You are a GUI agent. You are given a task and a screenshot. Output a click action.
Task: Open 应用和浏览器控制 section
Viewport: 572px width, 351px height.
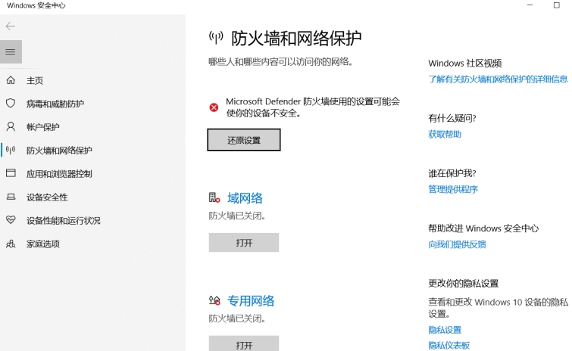pyautogui.click(x=59, y=174)
